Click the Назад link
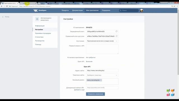 pyautogui.click(x=6, y=17)
